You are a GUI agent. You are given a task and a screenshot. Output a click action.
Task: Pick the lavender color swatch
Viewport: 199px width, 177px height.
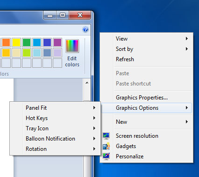pyautogui.click(x=57, y=53)
